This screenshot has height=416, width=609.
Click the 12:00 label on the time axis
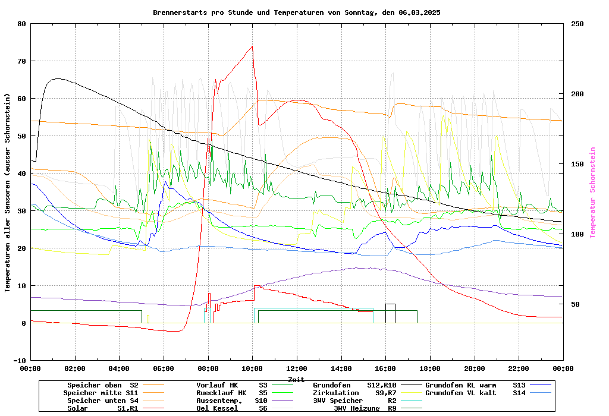coord(296,368)
